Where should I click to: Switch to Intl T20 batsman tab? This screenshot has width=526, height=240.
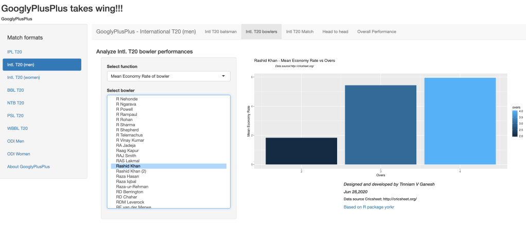(x=221, y=32)
